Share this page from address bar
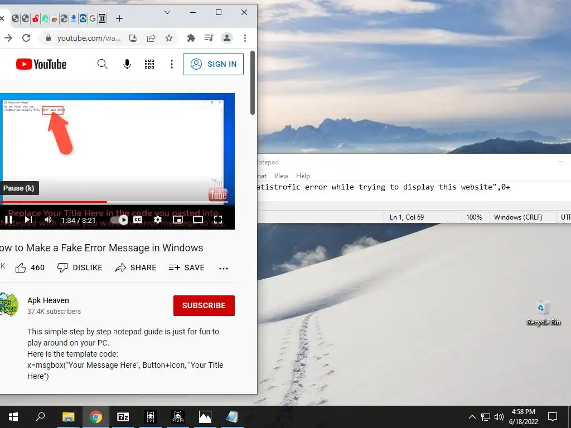Image resolution: width=571 pixels, height=428 pixels. tap(151, 38)
